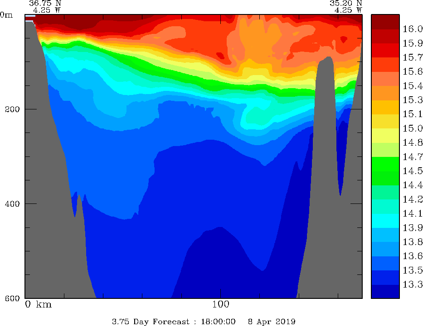Click the 15.6 colorbar label
This screenshot has height=326, width=423.
point(413,71)
